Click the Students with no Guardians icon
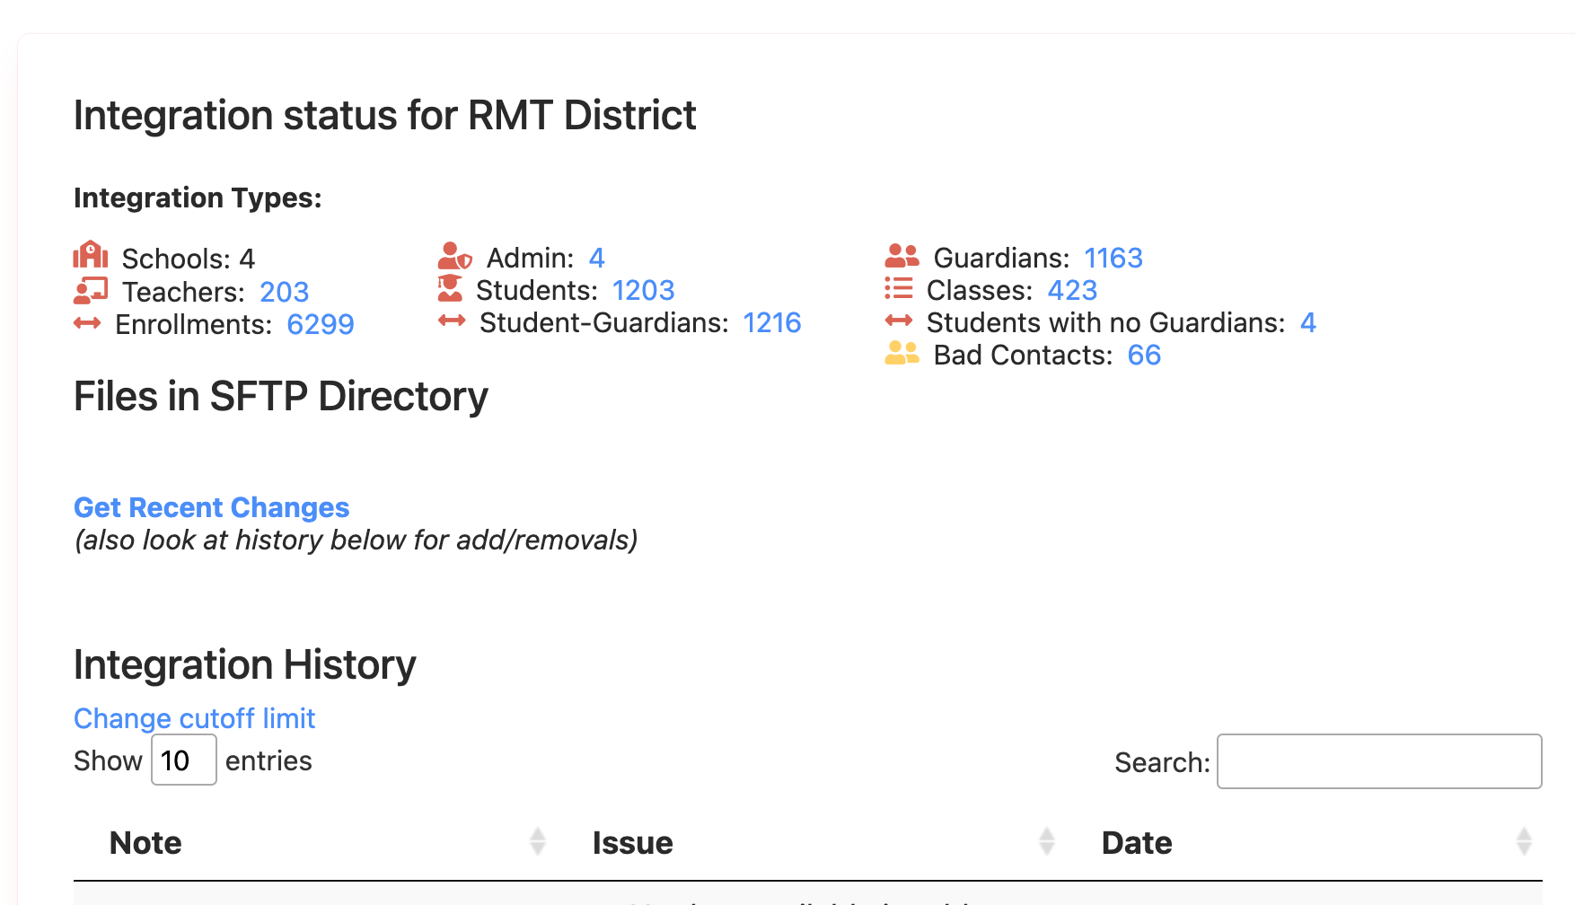This screenshot has width=1575, height=905. (x=900, y=321)
